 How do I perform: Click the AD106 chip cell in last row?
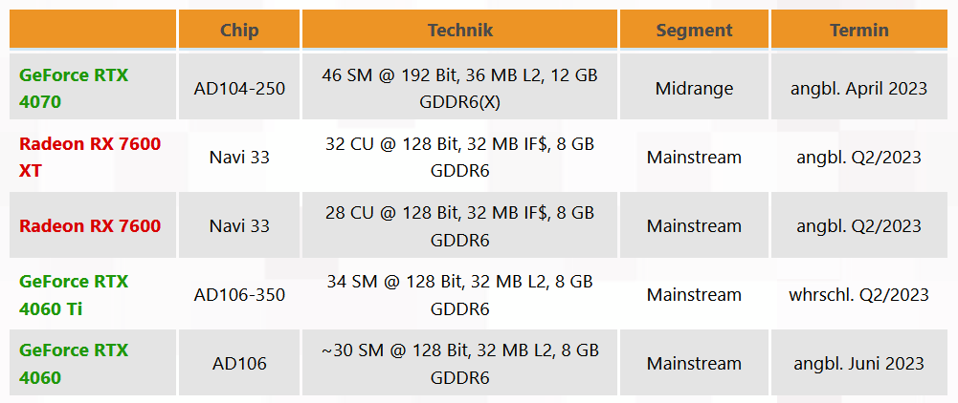(x=239, y=364)
